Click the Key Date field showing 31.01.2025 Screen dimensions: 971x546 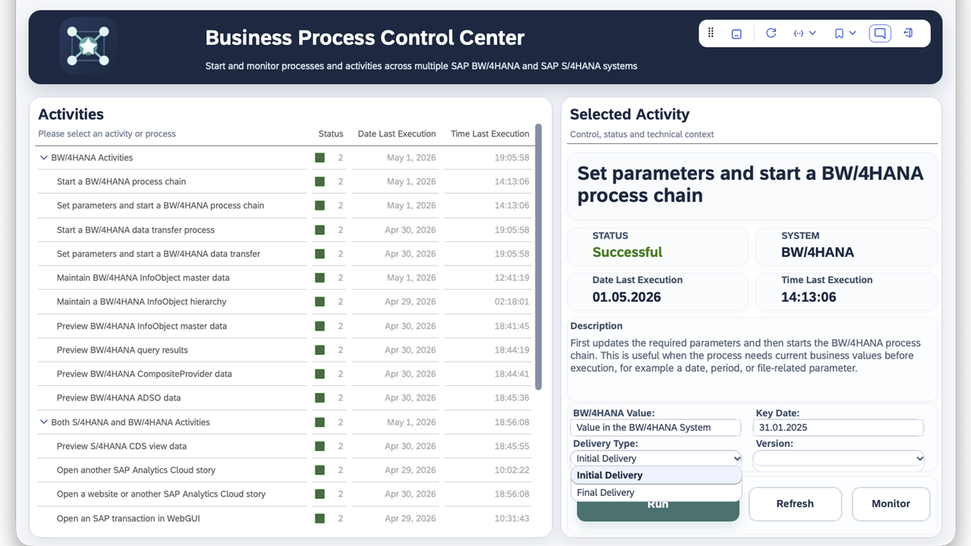839,428
